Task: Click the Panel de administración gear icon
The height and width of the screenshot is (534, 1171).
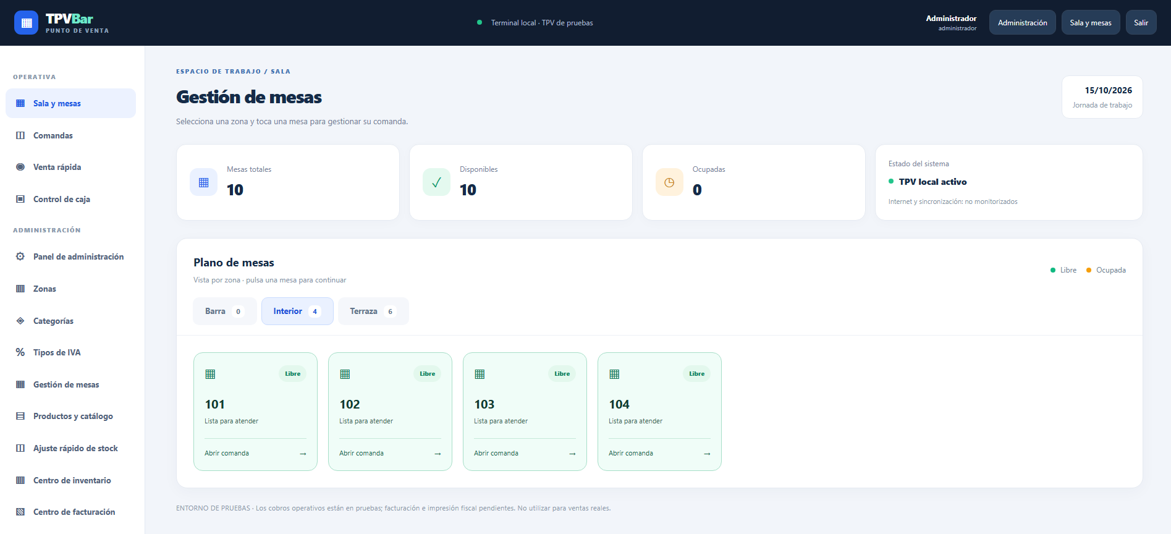Action: (20, 256)
